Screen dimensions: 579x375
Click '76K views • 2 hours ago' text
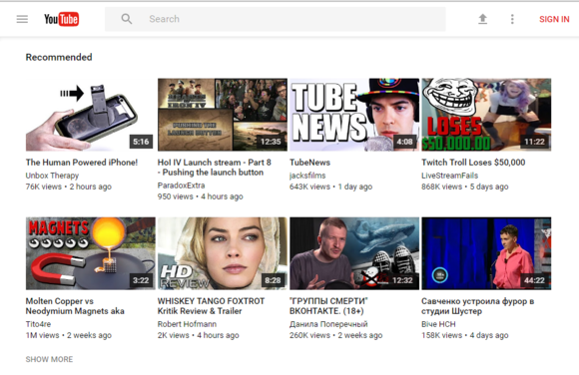pyautogui.click(x=69, y=187)
